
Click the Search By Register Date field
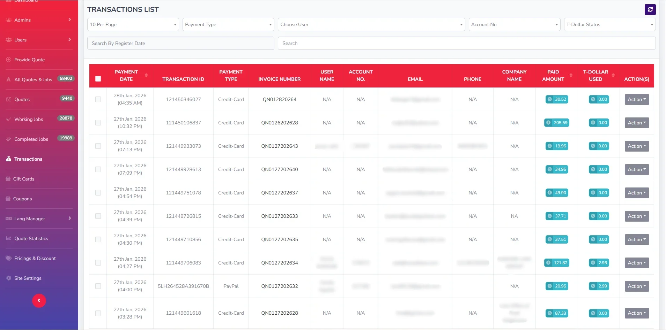click(180, 43)
